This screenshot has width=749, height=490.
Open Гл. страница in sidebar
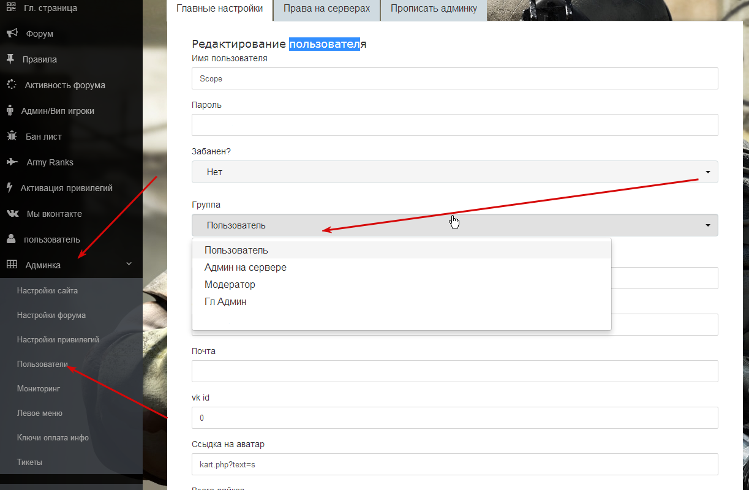point(50,8)
